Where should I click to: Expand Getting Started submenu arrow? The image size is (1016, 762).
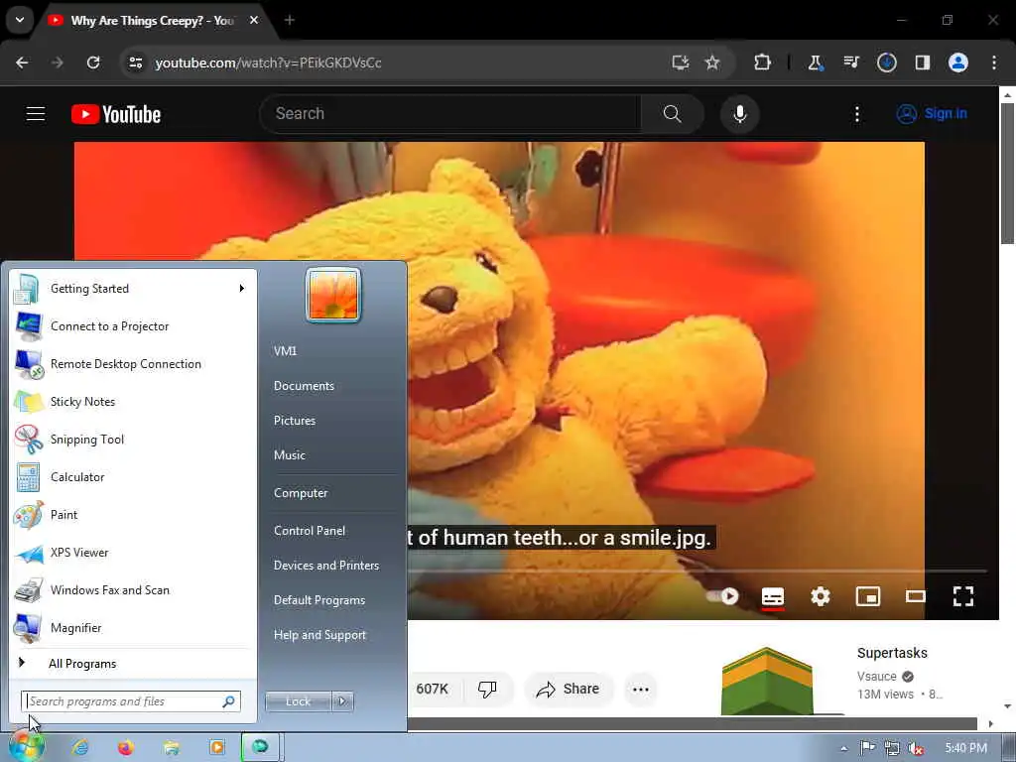pos(242,289)
